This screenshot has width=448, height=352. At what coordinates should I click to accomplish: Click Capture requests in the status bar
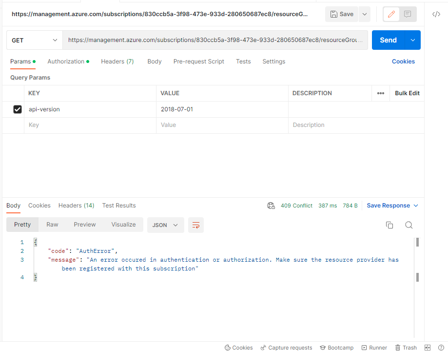[x=286, y=348]
